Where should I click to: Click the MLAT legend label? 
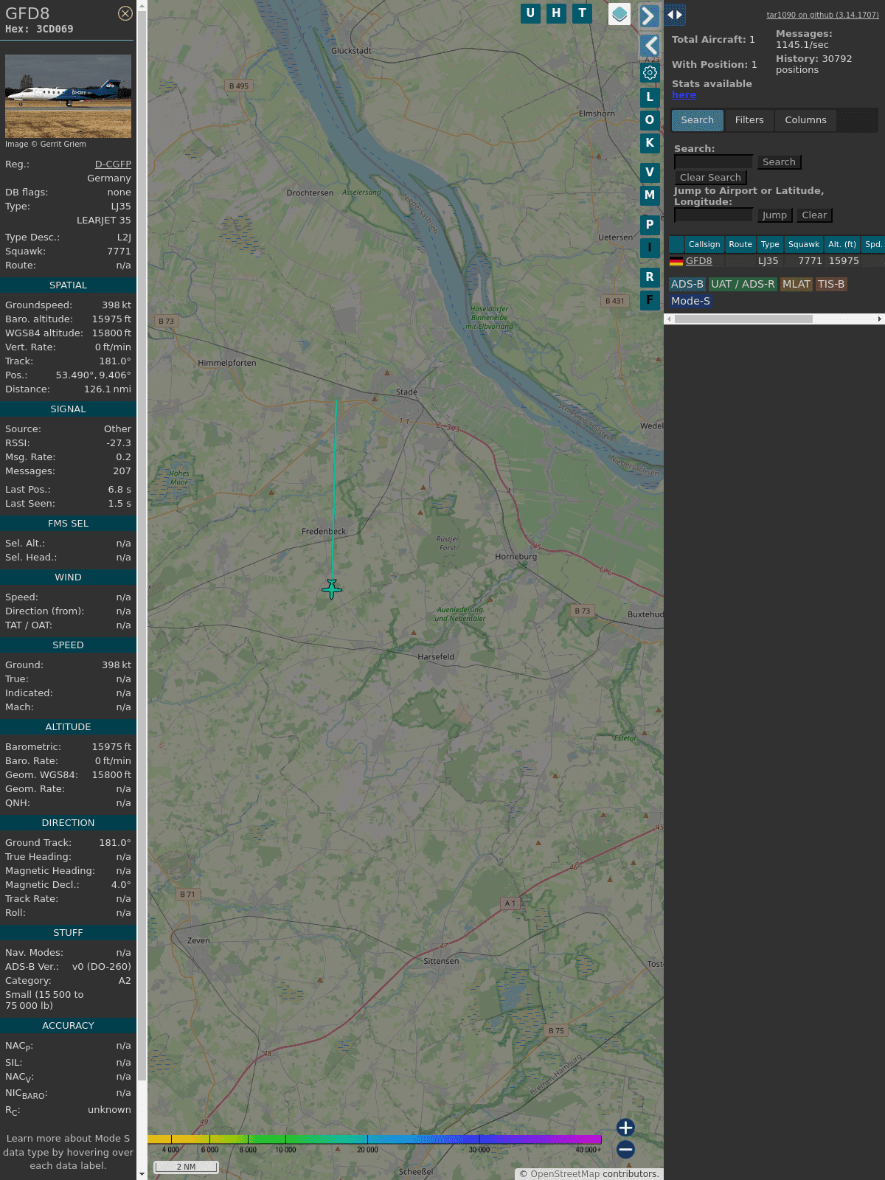tap(796, 284)
